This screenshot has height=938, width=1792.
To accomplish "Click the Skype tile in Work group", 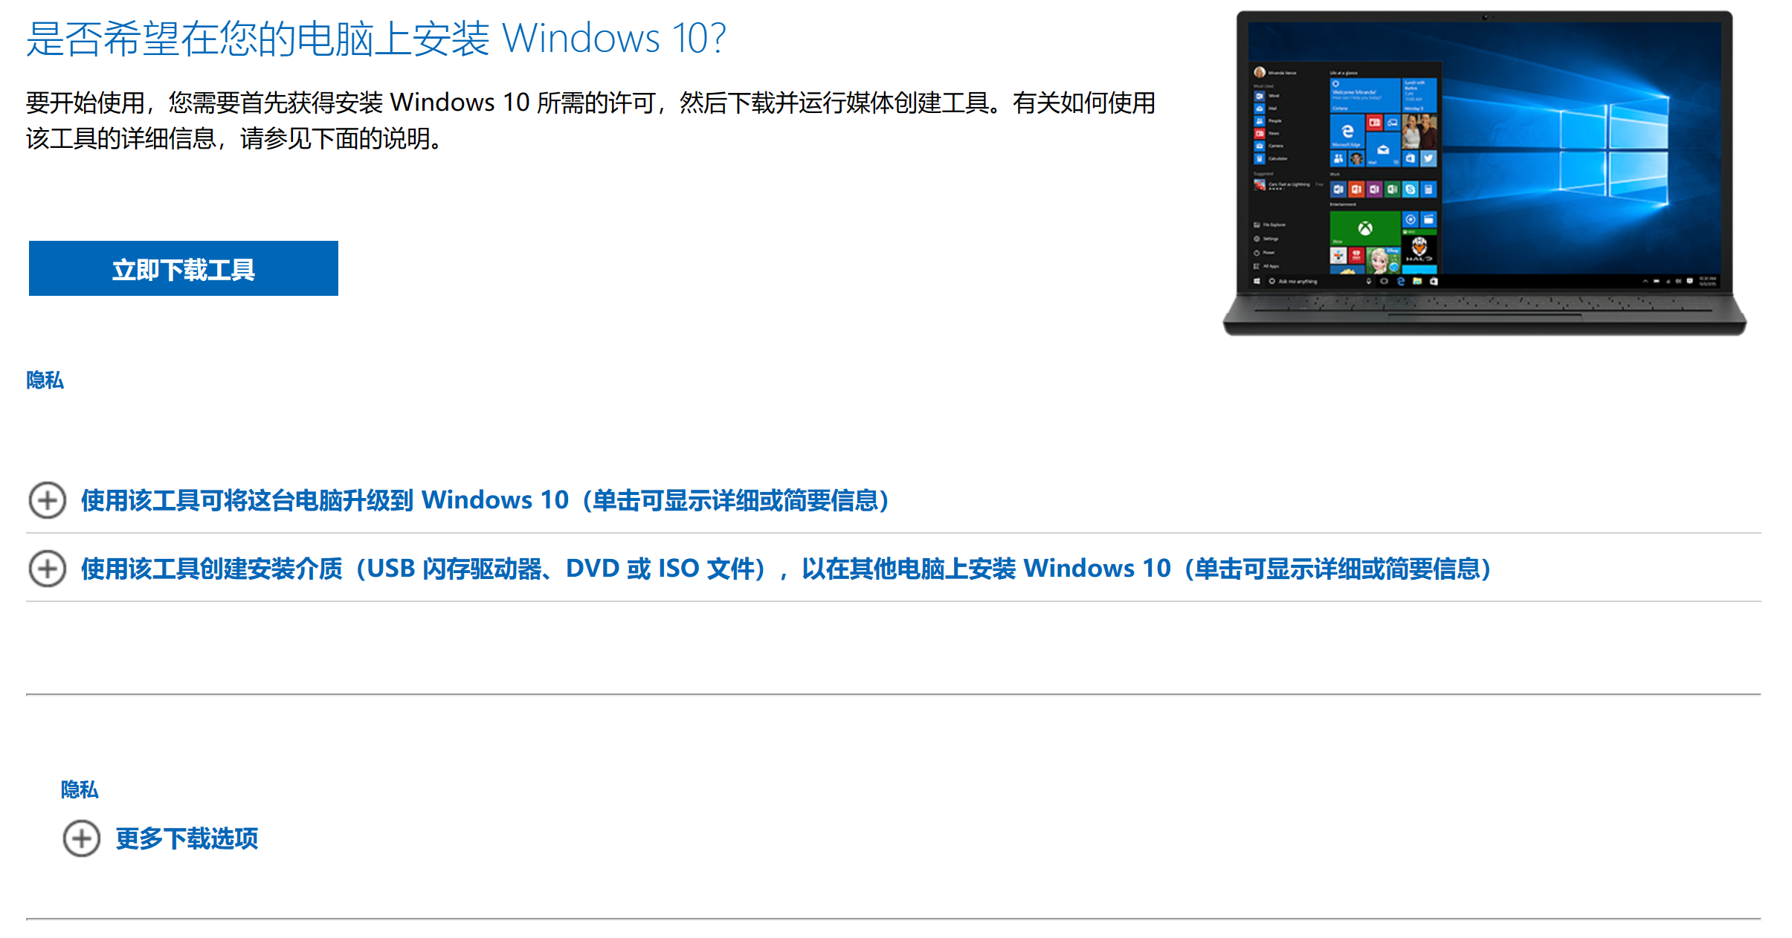I will pyautogui.click(x=1411, y=190).
